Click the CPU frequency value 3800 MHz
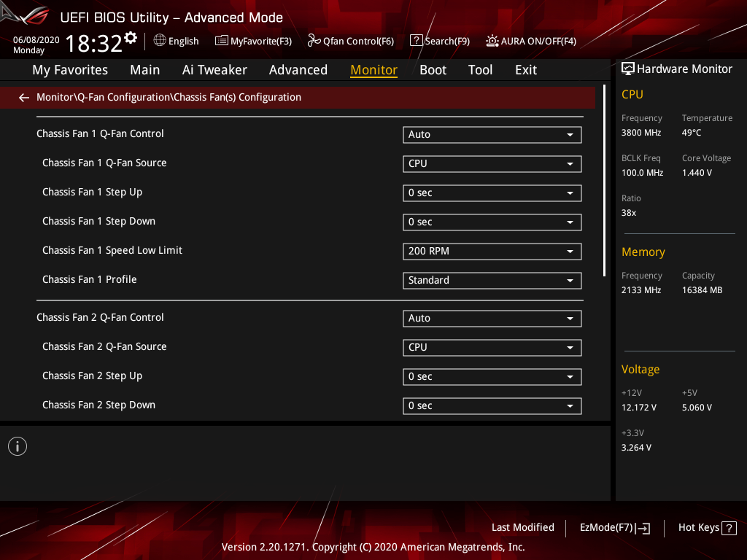The image size is (747, 560). [x=641, y=133]
